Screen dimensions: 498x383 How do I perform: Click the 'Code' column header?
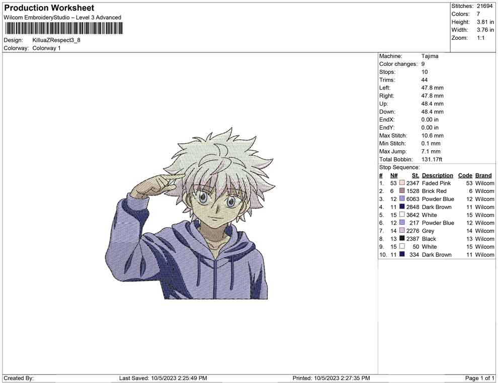point(465,175)
